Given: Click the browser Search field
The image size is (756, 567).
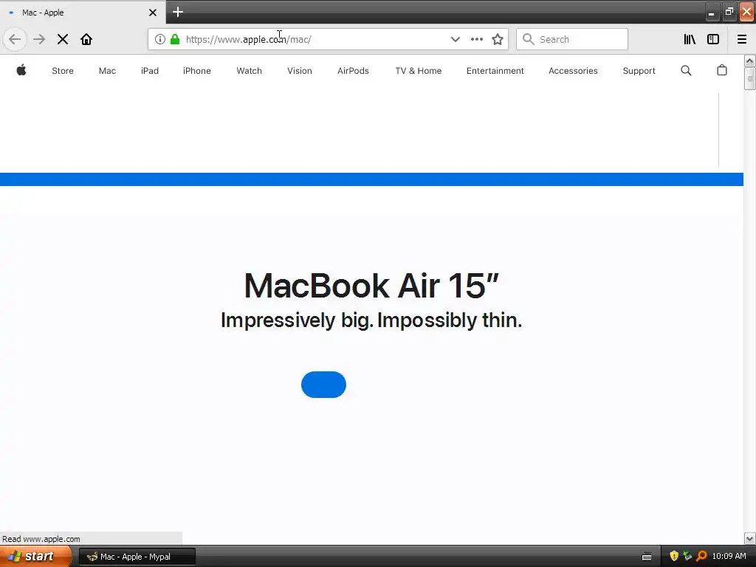Looking at the screenshot, I should click(572, 39).
